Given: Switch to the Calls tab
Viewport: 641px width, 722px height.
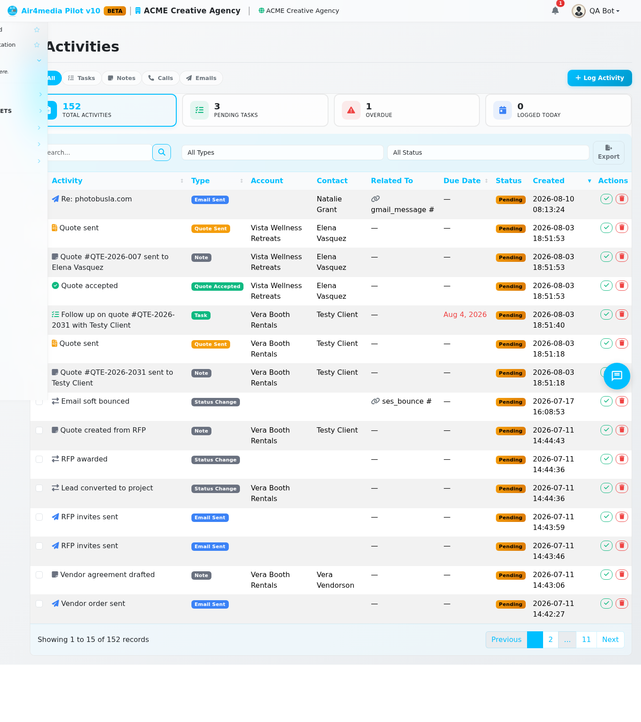Looking at the screenshot, I should [x=161, y=78].
